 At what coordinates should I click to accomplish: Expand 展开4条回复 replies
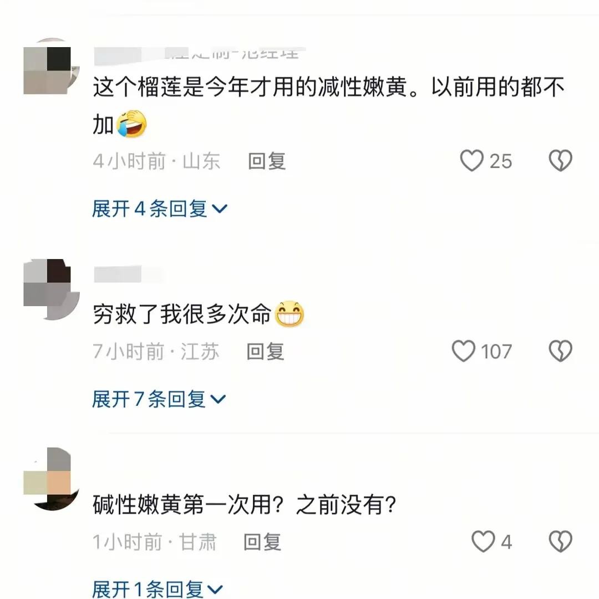click(160, 209)
